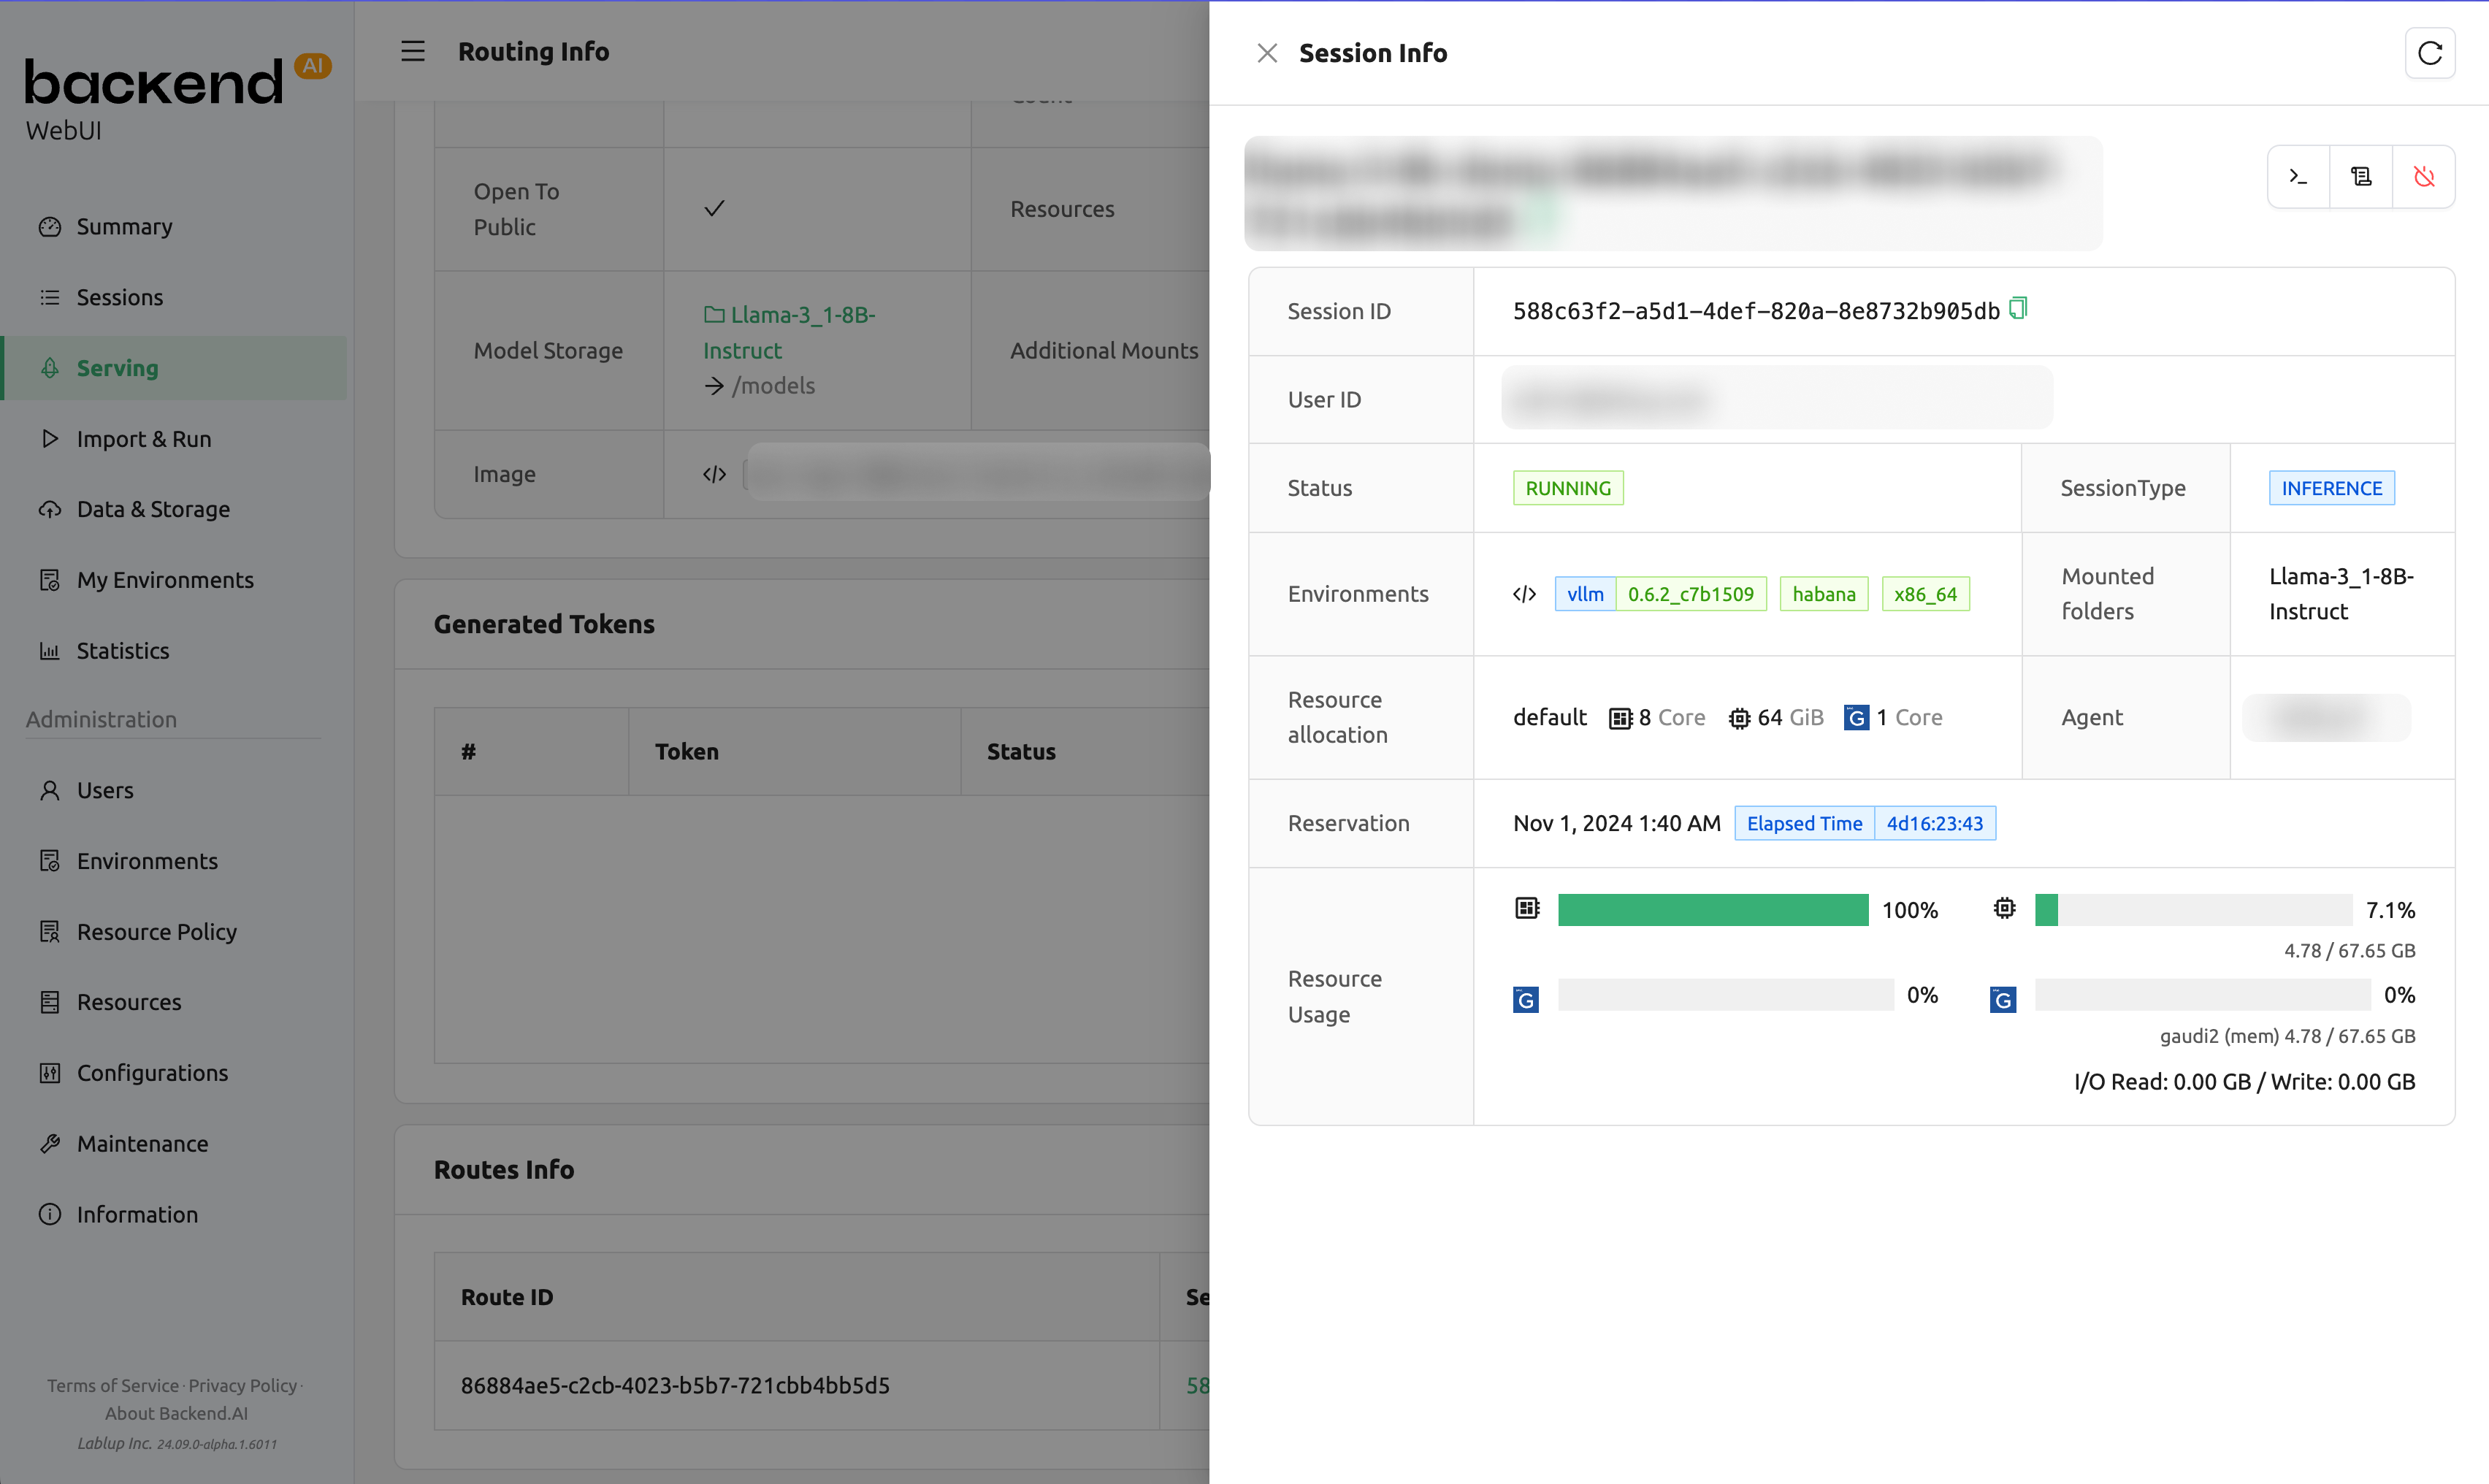Open Configurations page
The image size is (2489, 1484).
click(x=175, y=1073)
